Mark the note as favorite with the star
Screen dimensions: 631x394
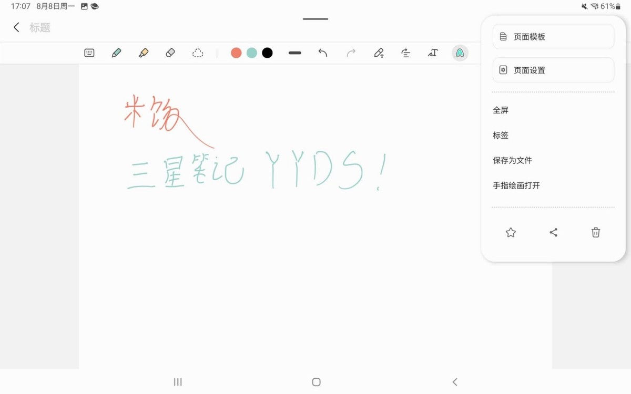[x=511, y=232]
